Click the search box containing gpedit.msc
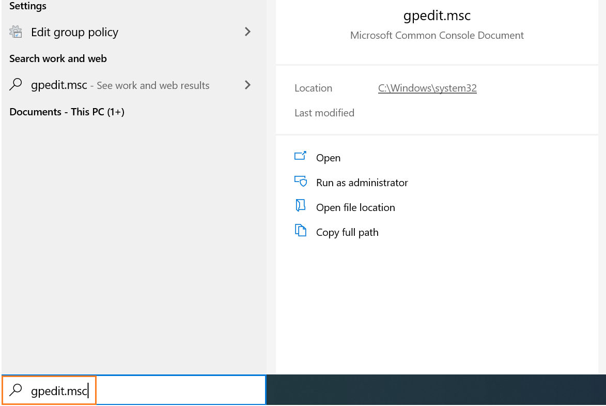 coord(134,390)
